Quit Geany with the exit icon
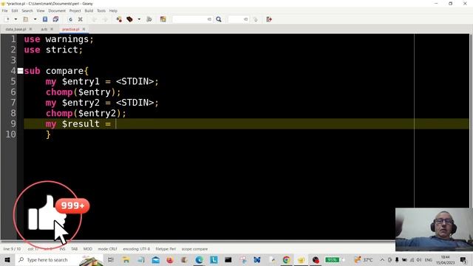This screenshot has width=473, height=266. pyautogui.click(x=269, y=19)
